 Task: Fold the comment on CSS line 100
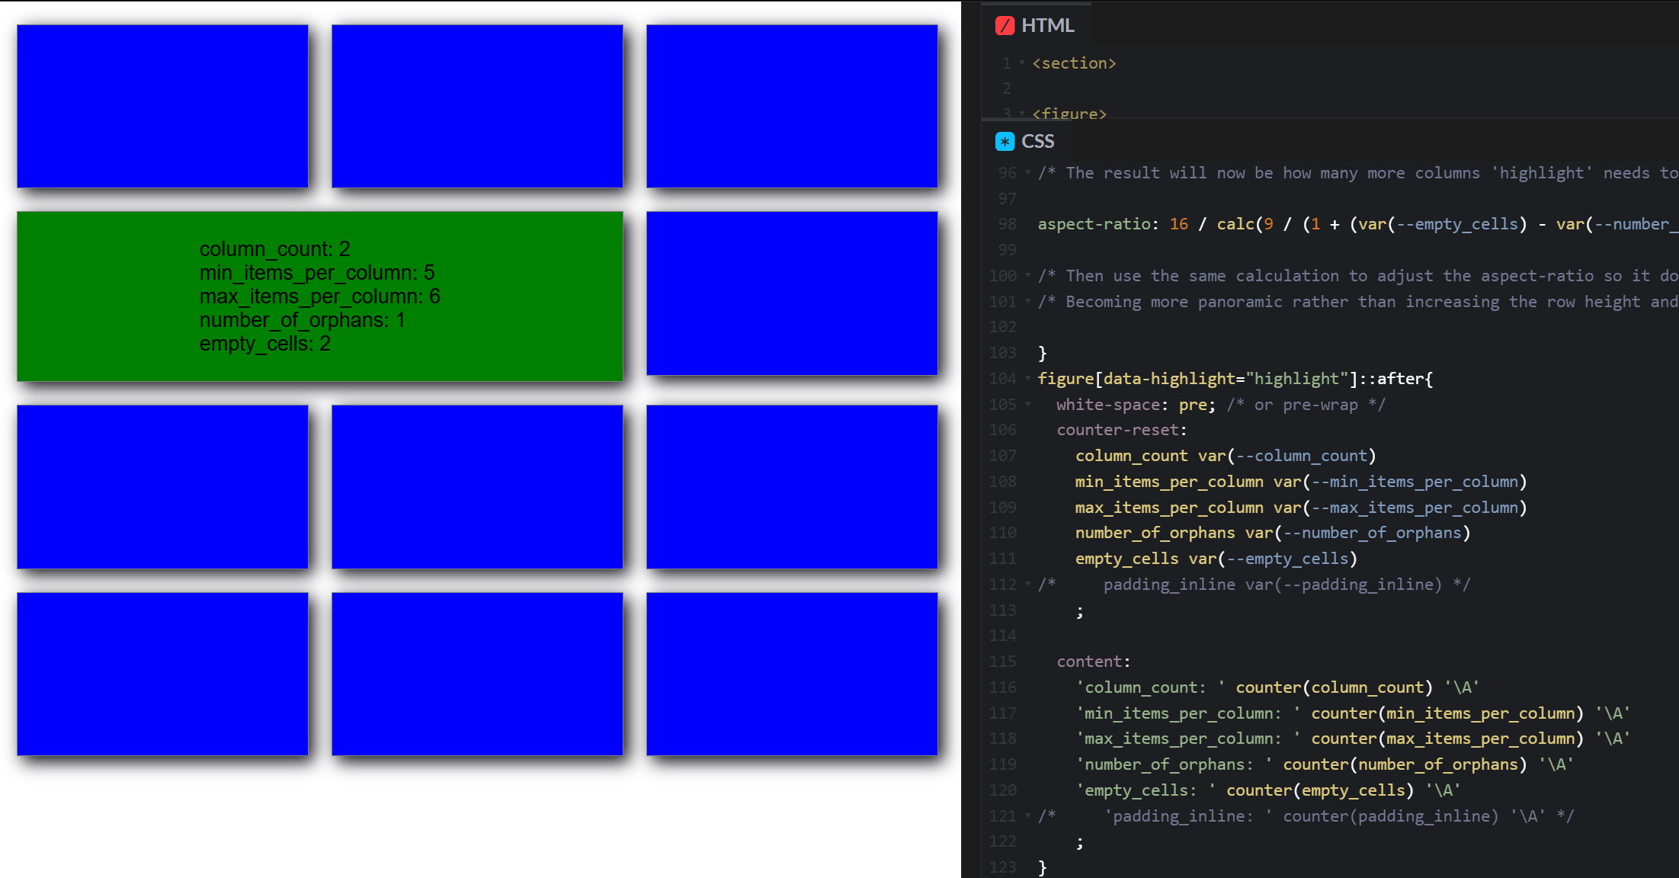tap(1027, 276)
